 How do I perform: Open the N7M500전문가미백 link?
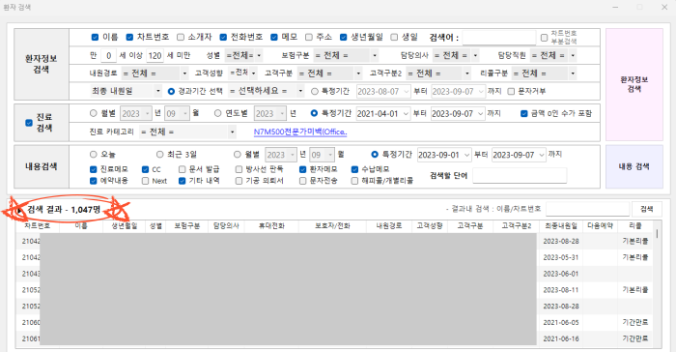coord(300,132)
